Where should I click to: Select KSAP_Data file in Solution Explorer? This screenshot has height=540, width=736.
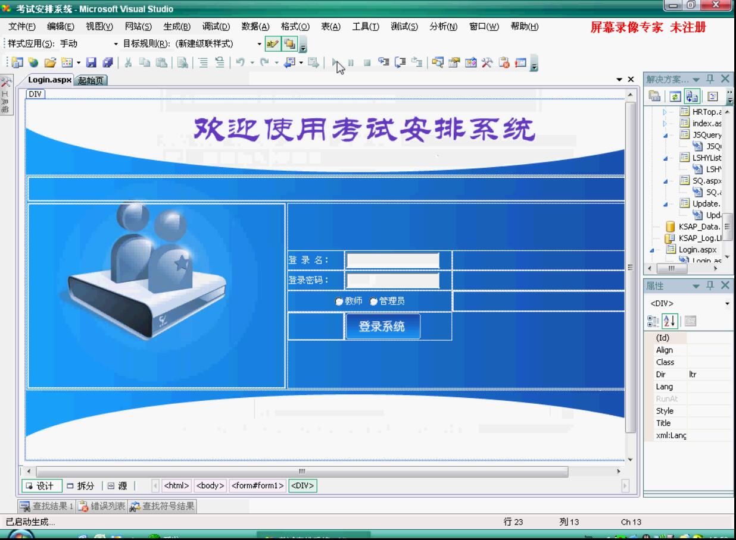click(x=700, y=227)
